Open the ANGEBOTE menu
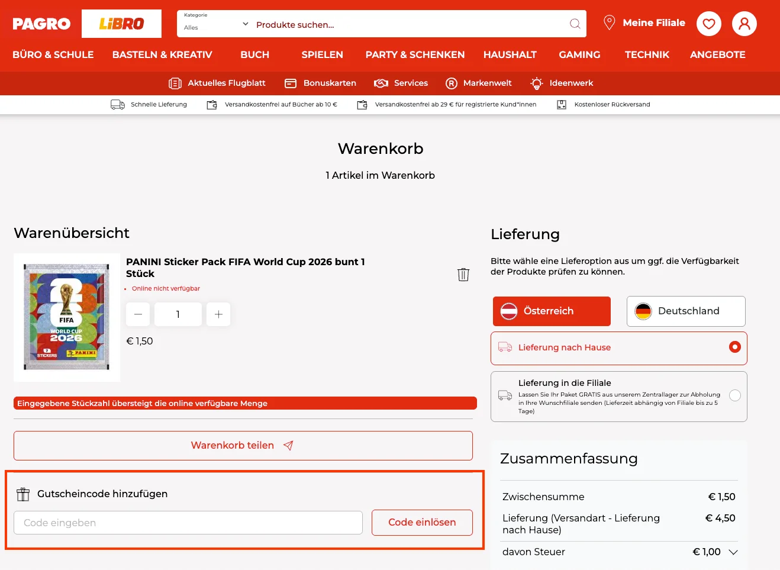 717,54
